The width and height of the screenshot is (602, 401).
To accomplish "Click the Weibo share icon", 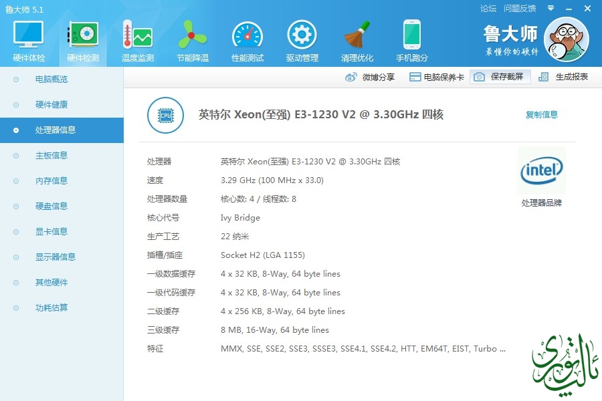I will 351,77.
